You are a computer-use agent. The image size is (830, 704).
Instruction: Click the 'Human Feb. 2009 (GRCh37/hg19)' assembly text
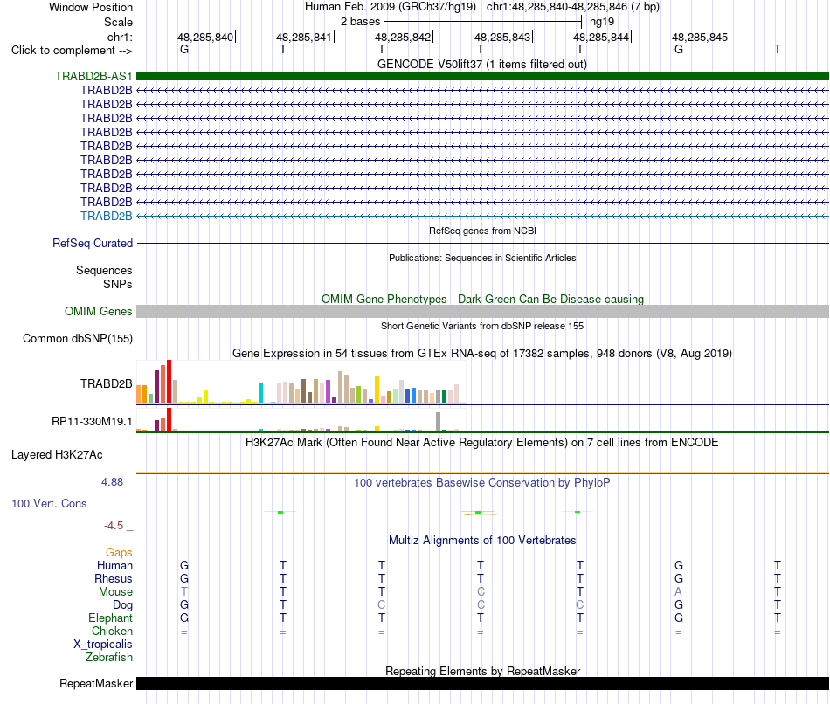tap(391, 7)
